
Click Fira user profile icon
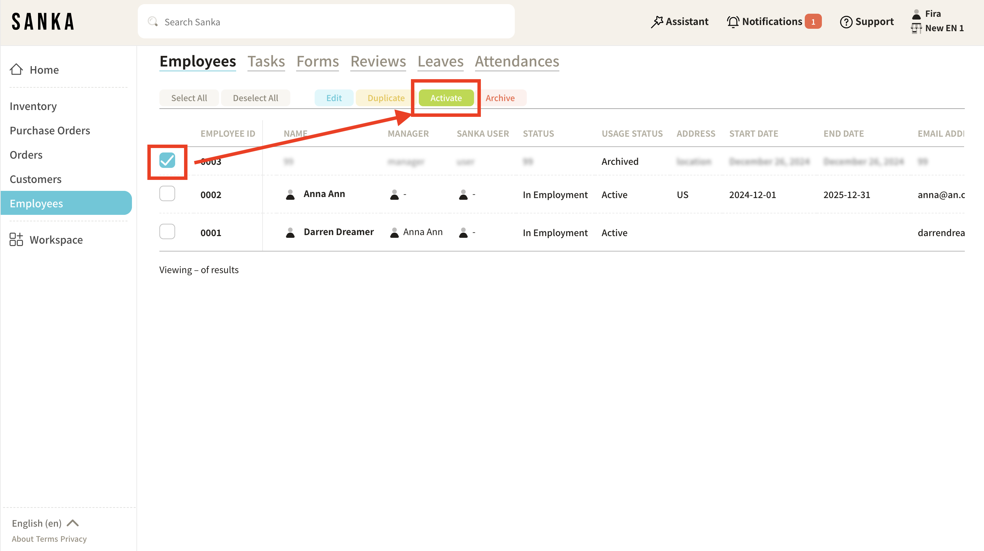(x=916, y=14)
